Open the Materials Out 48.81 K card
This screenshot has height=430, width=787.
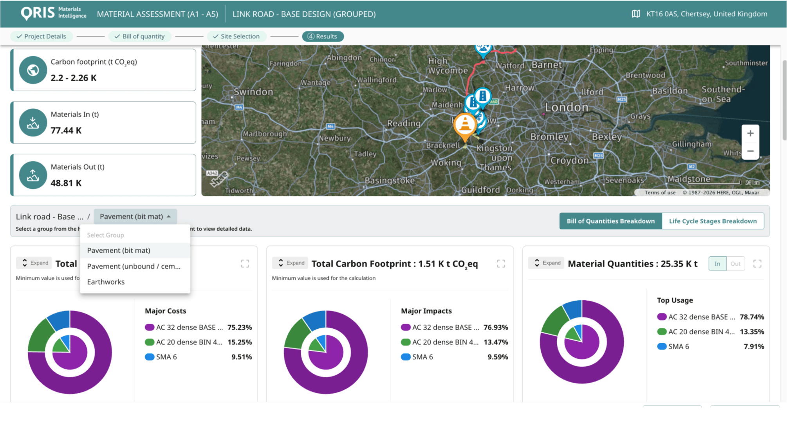(103, 175)
